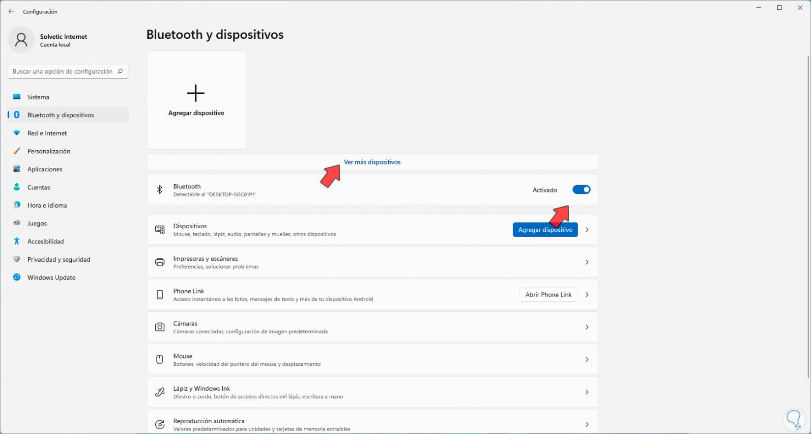The width and height of the screenshot is (811, 434).
Task: Expand the Mouse settings chevron
Action: click(x=587, y=360)
